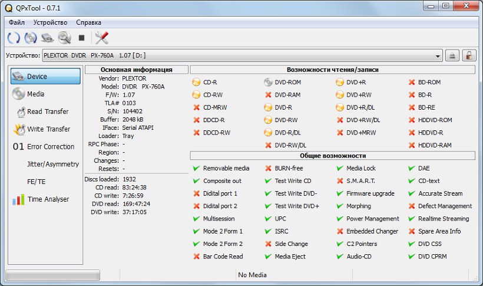Open preferences via wrench and screwdriver icon
Screen dimensions: 483x286
click(102, 38)
